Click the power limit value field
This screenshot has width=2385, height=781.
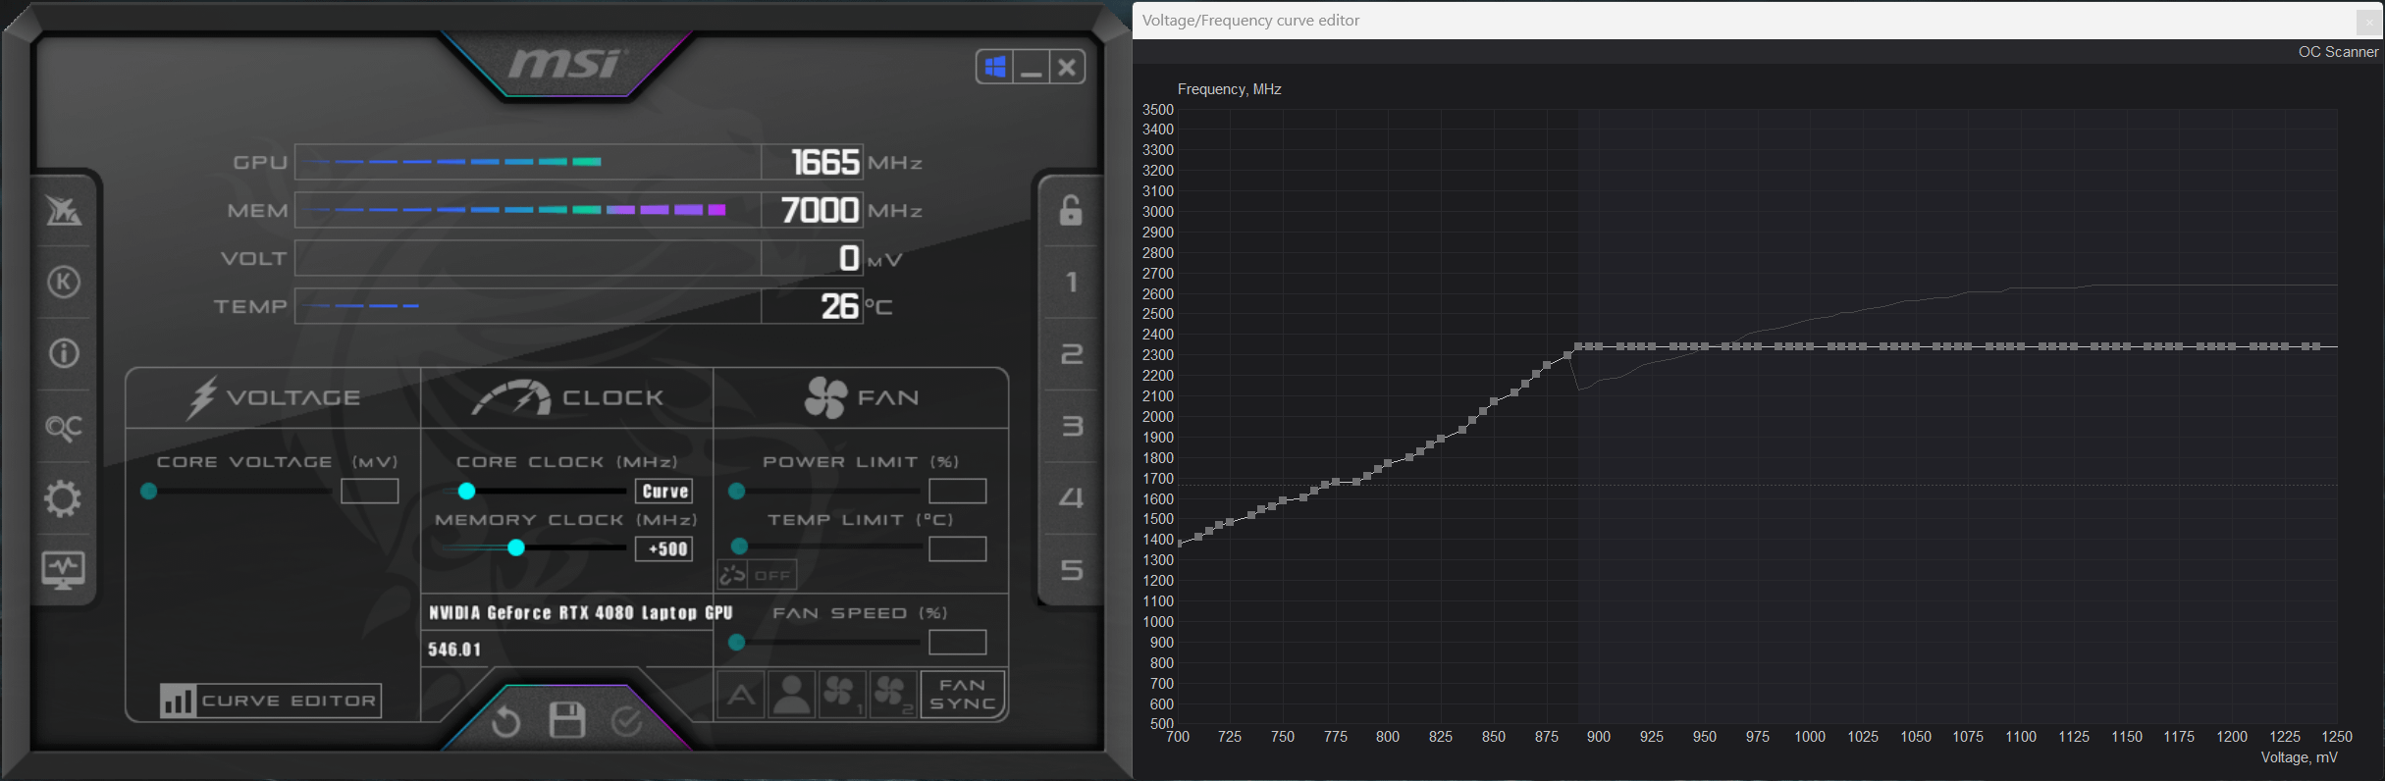click(958, 491)
